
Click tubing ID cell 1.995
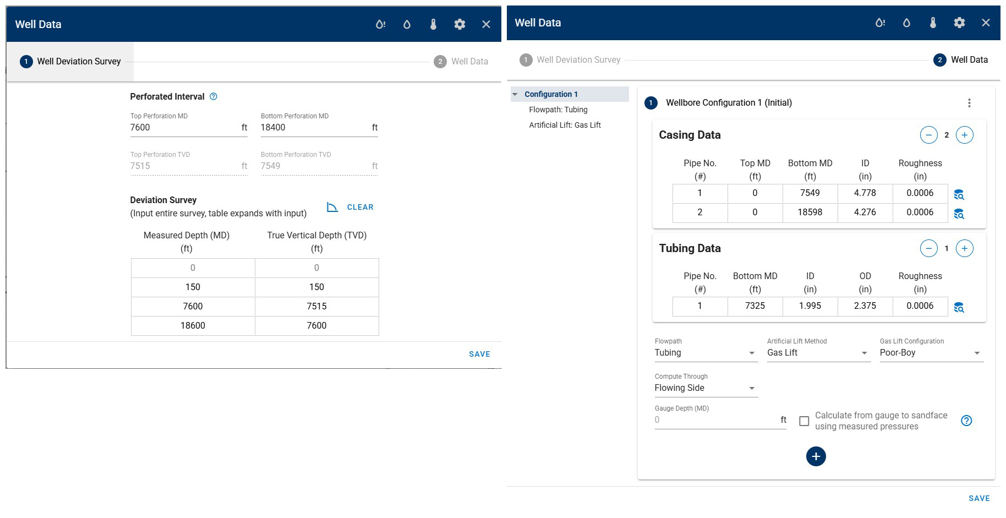pos(810,306)
